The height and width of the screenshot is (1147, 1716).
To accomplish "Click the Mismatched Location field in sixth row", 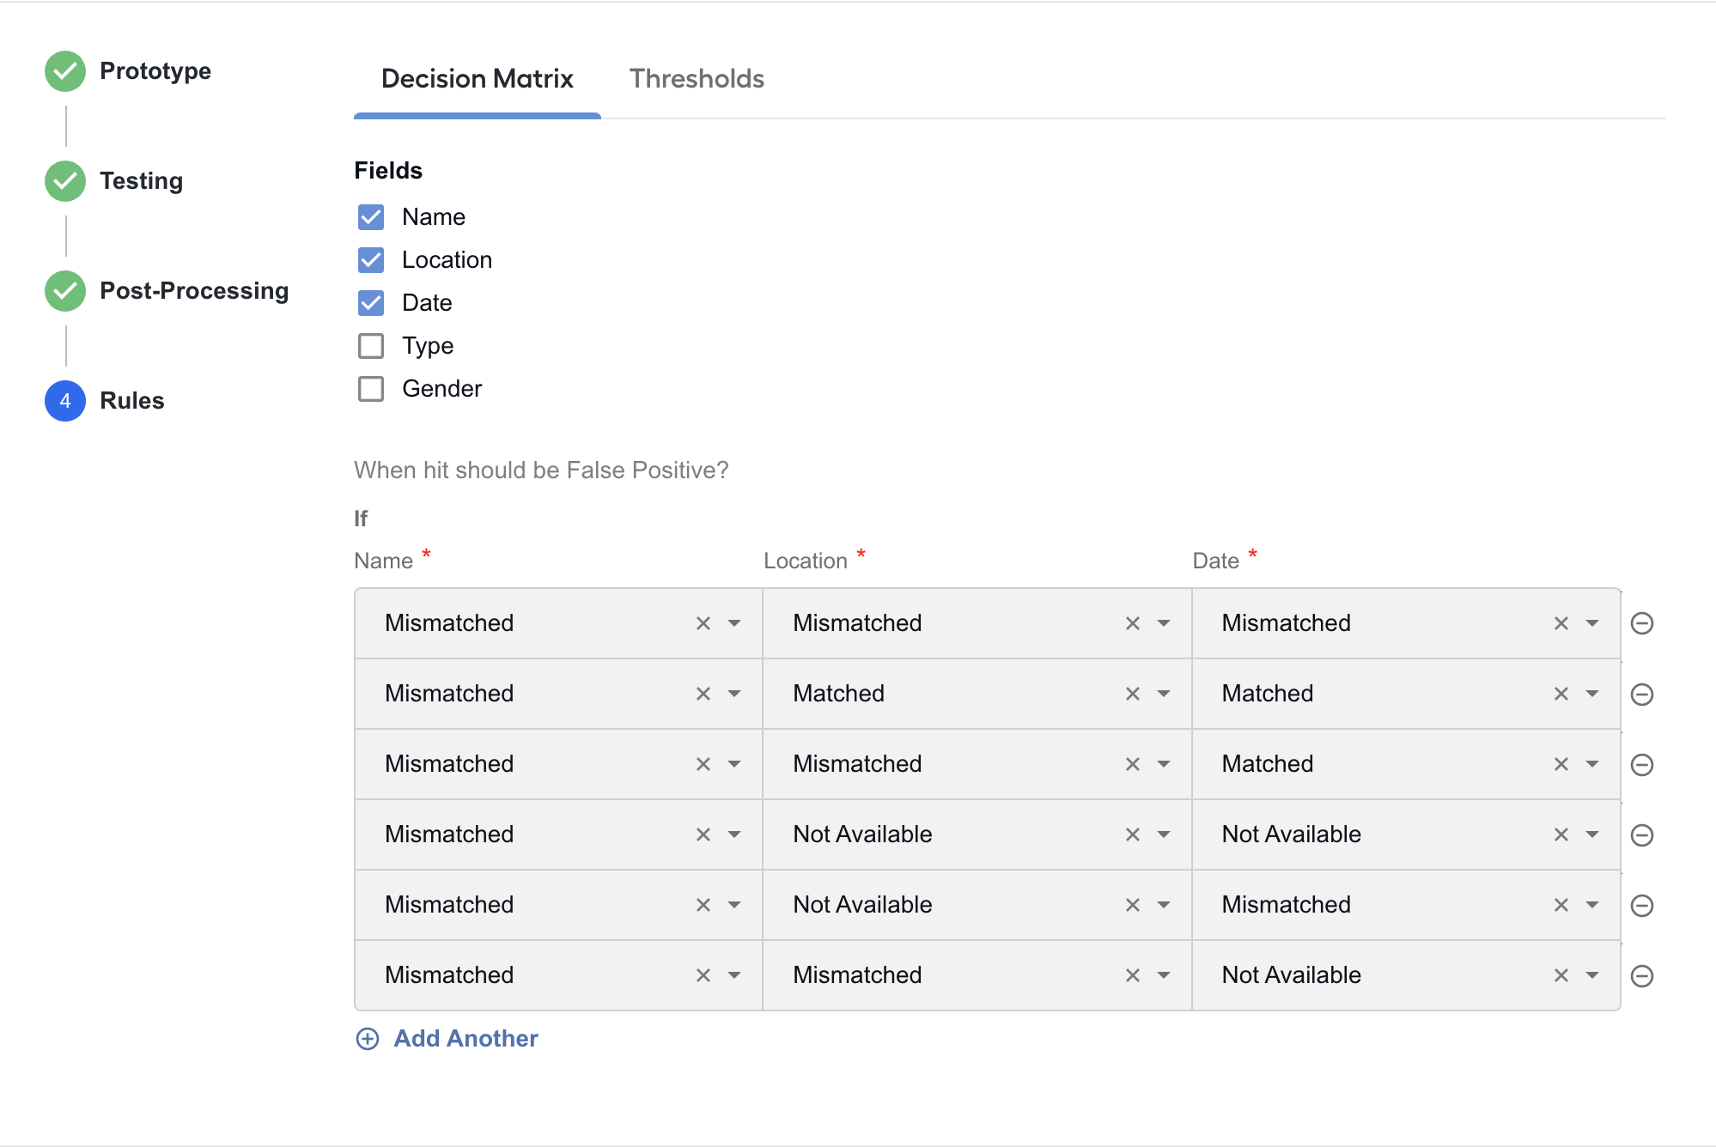I will [977, 975].
